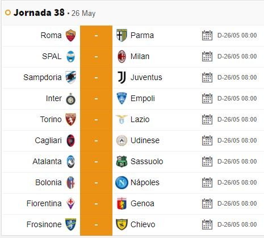The height and width of the screenshot is (238, 264).
Task: Click the circle marker beside Jornada 38
Action: click(x=8, y=12)
